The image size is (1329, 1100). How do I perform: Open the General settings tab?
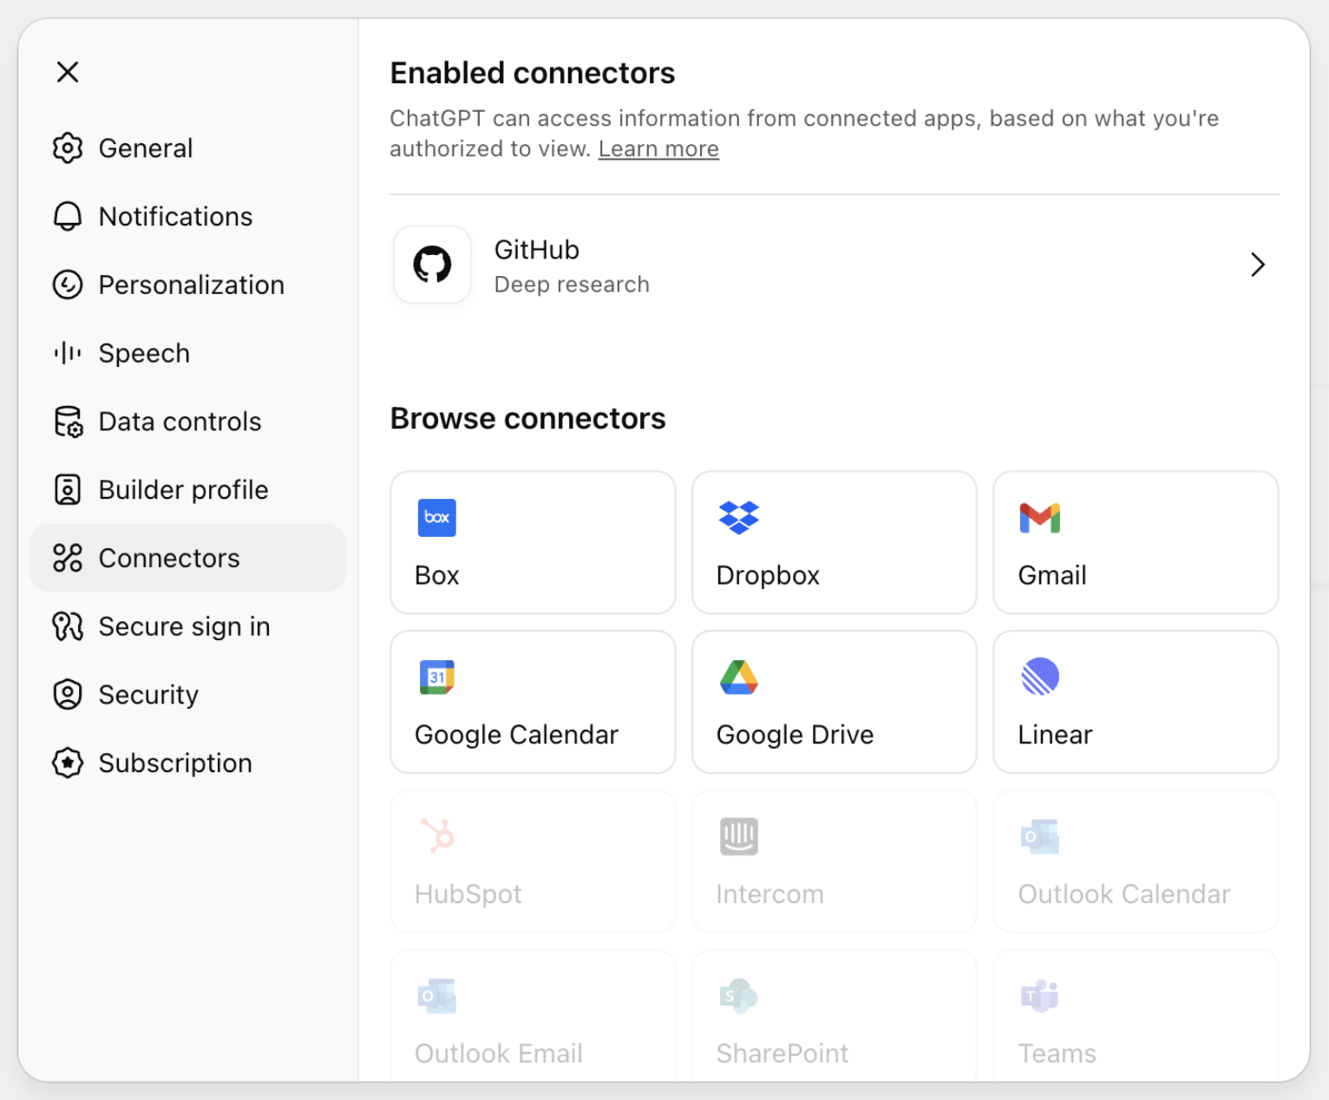(x=145, y=148)
